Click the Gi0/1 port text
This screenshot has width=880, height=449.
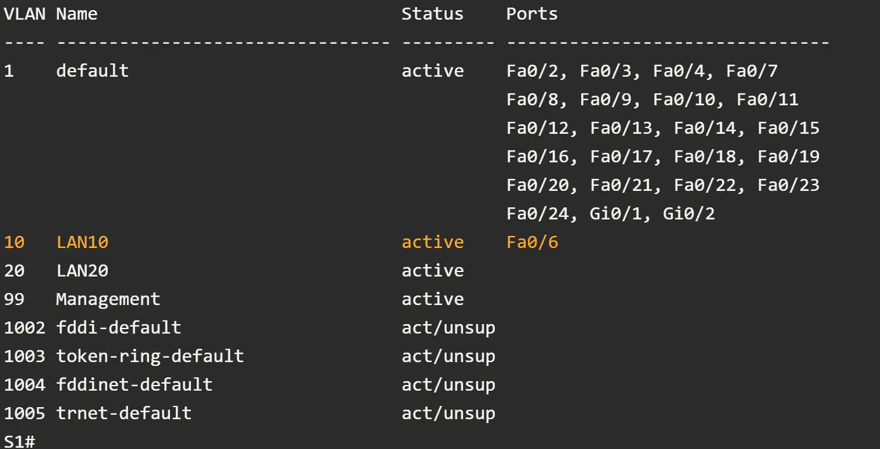(615, 214)
